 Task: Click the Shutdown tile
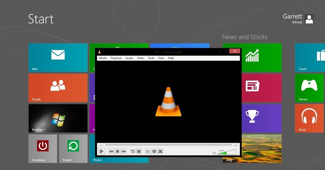tap(43, 149)
